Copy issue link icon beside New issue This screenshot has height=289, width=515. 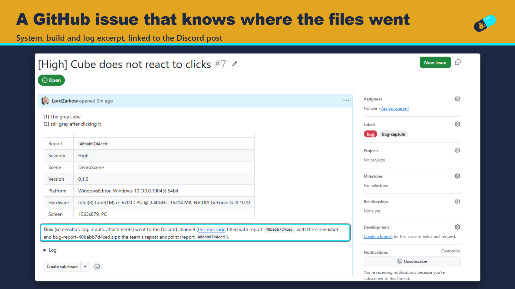pyautogui.click(x=458, y=62)
